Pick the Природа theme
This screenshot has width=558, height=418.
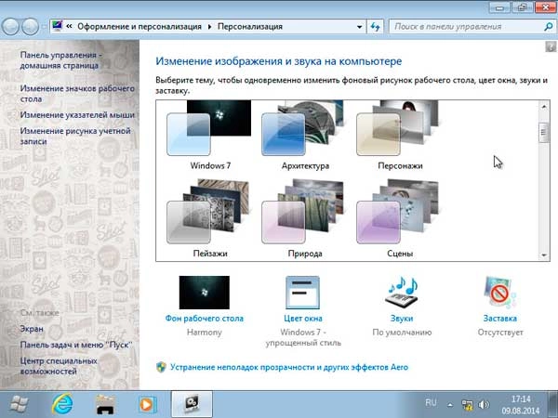(303, 212)
